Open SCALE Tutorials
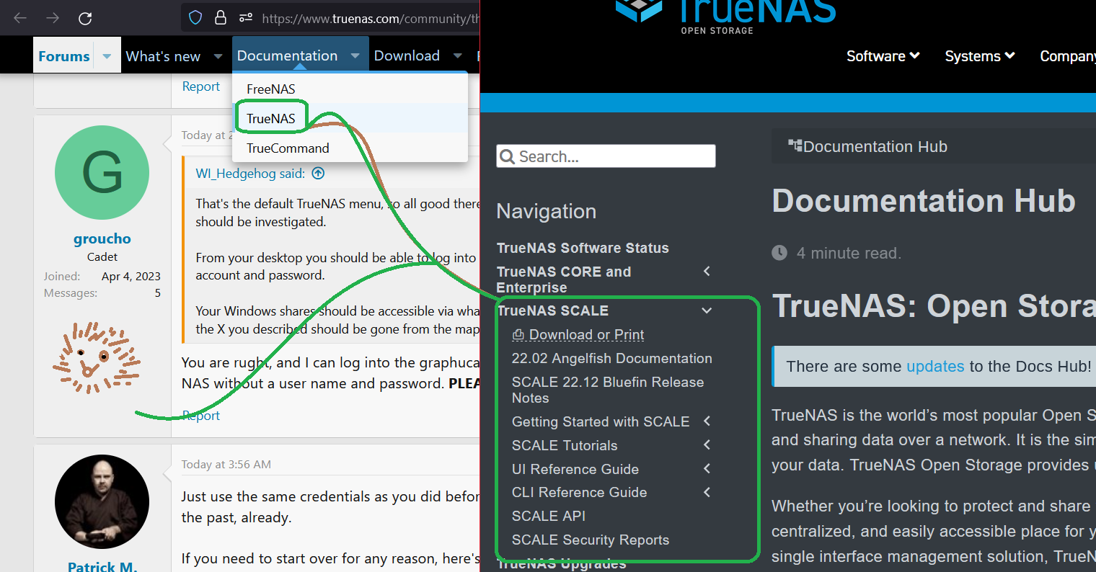1096x572 pixels. [x=565, y=445]
